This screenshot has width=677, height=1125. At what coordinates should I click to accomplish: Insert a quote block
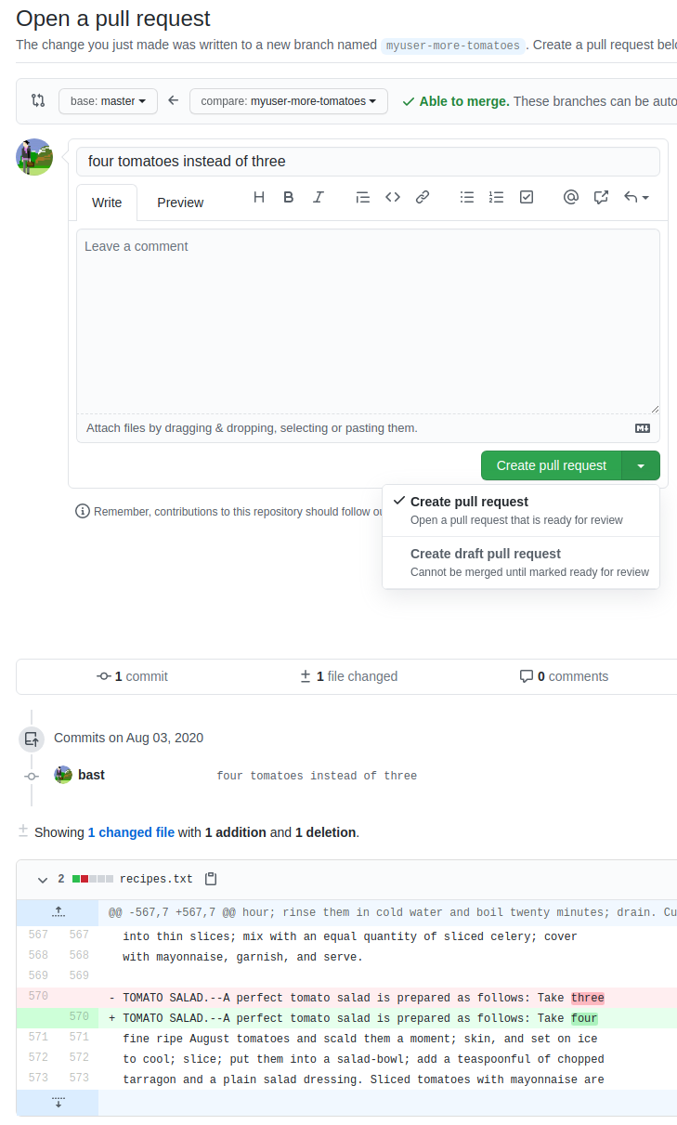tap(363, 197)
